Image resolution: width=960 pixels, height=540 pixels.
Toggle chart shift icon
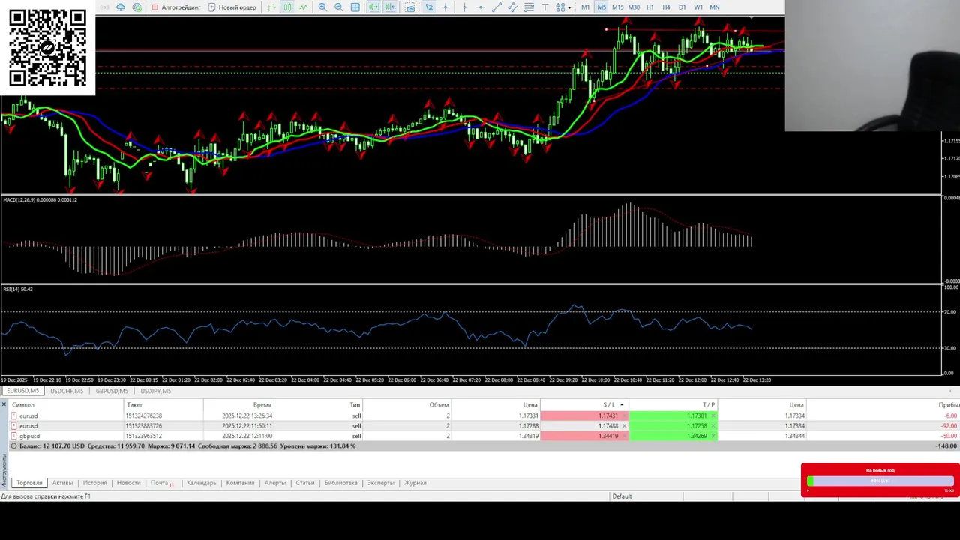(x=390, y=7)
